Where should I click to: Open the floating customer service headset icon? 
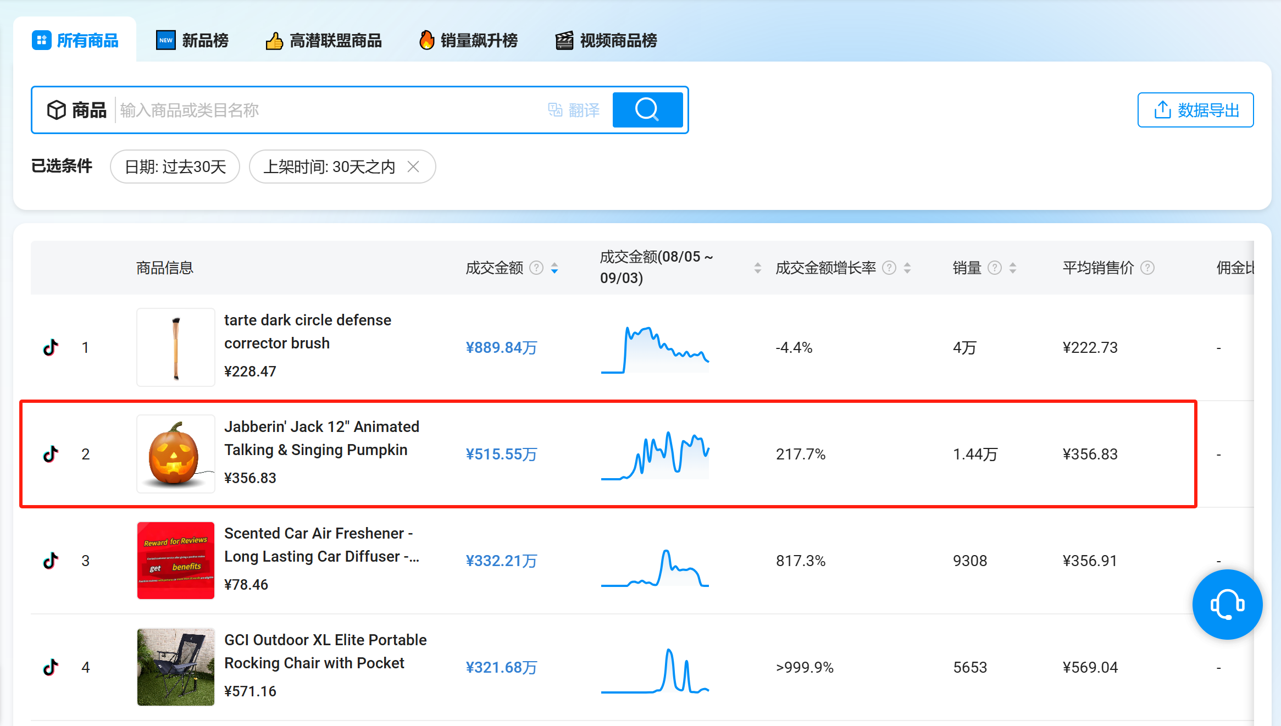(x=1227, y=604)
